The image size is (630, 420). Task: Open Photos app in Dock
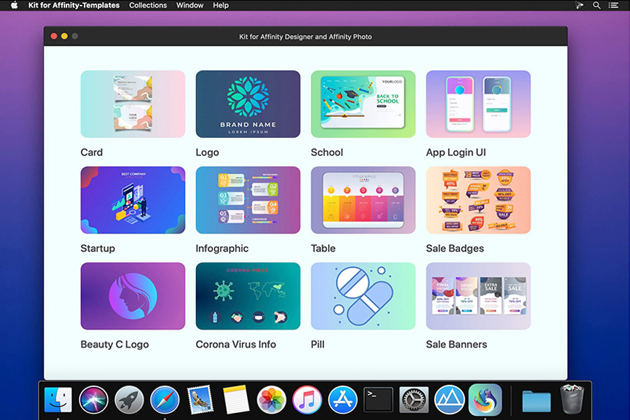271,400
